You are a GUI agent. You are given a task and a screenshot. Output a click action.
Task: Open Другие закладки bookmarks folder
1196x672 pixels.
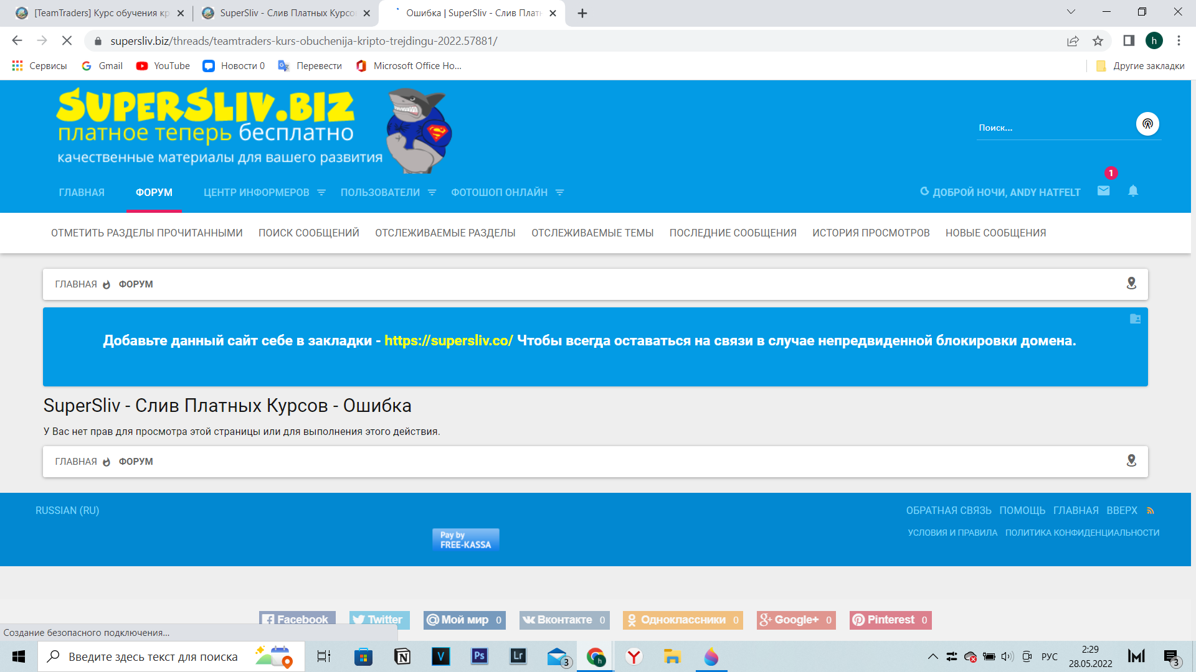tap(1140, 66)
